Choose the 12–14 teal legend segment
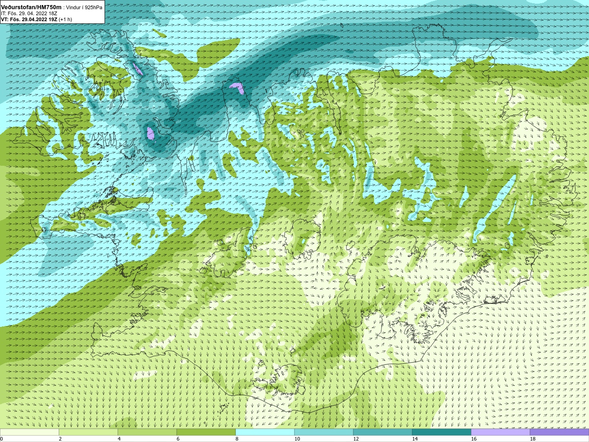The height and width of the screenshot is (442, 589). click(x=383, y=432)
